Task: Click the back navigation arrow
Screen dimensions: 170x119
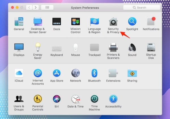Action: pos(29,7)
